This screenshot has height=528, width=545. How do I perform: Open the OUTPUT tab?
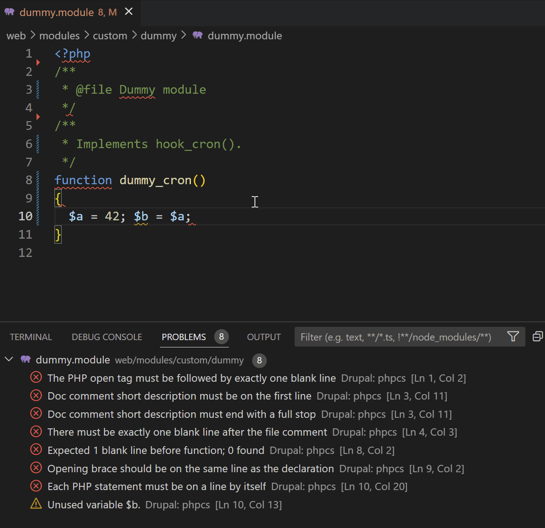264,336
